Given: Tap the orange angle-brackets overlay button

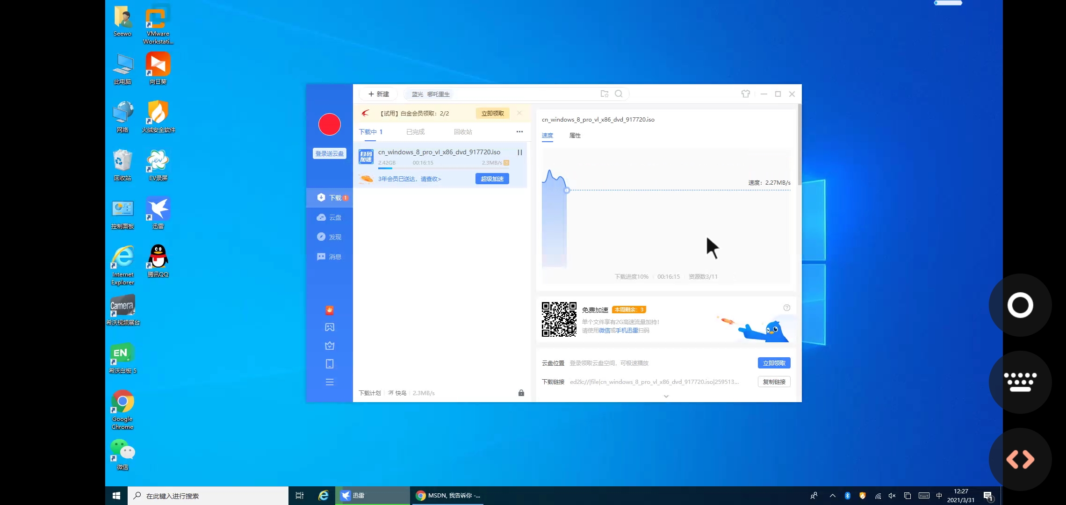Looking at the screenshot, I should [x=1020, y=459].
